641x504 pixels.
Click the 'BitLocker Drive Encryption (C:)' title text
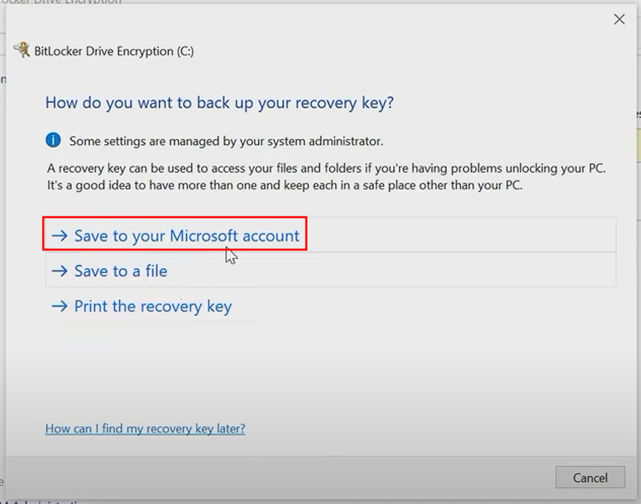click(x=114, y=51)
